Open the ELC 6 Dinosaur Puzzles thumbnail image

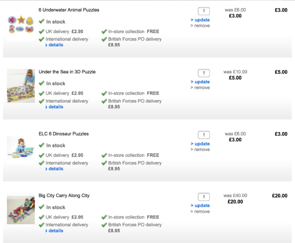point(21,149)
